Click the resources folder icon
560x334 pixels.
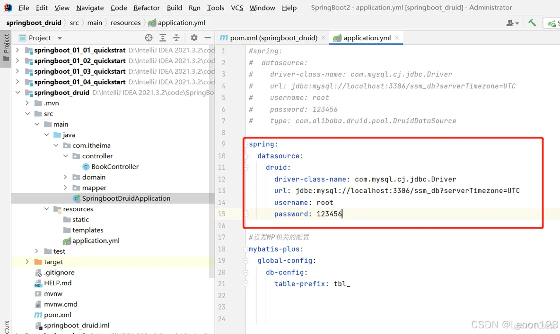click(x=57, y=209)
